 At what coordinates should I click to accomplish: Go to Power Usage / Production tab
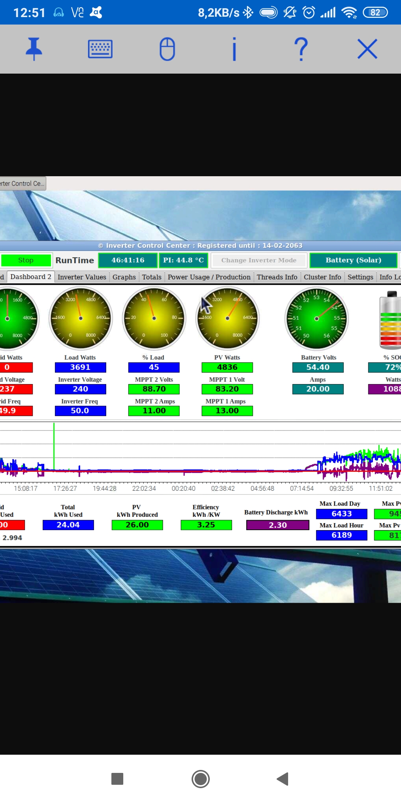click(x=209, y=277)
